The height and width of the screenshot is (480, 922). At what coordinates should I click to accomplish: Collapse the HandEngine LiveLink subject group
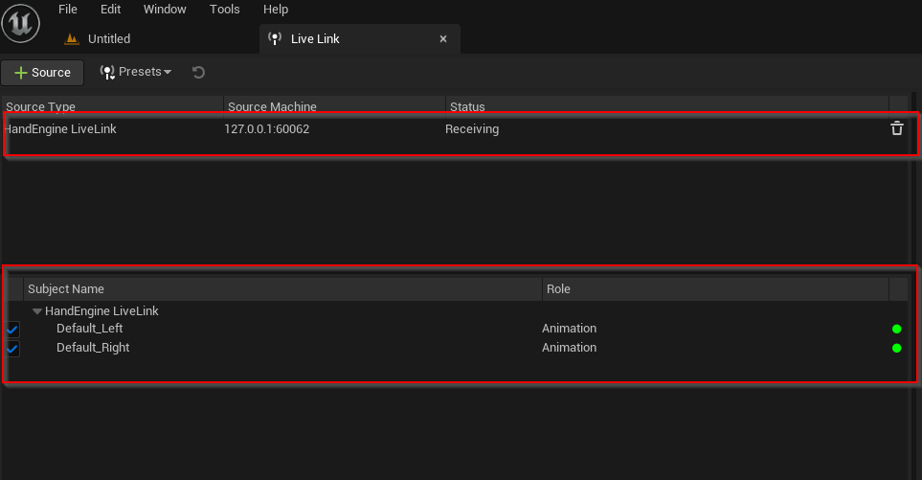tap(37, 311)
